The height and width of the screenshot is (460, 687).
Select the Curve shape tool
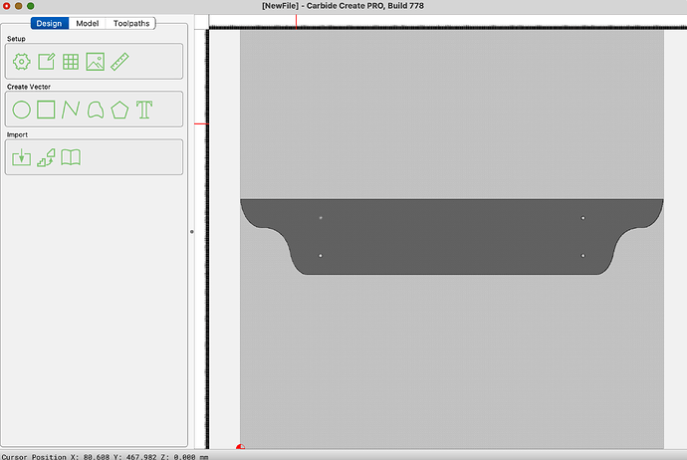95,110
